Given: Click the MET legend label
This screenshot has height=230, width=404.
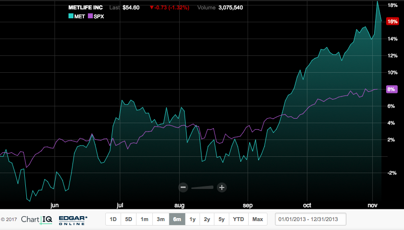Looking at the screenshot, I should 79,16.
